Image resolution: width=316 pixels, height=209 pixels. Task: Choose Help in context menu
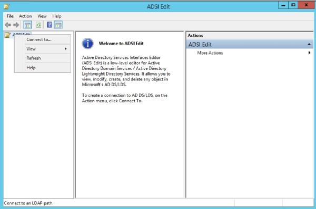(x=43, y=68)
